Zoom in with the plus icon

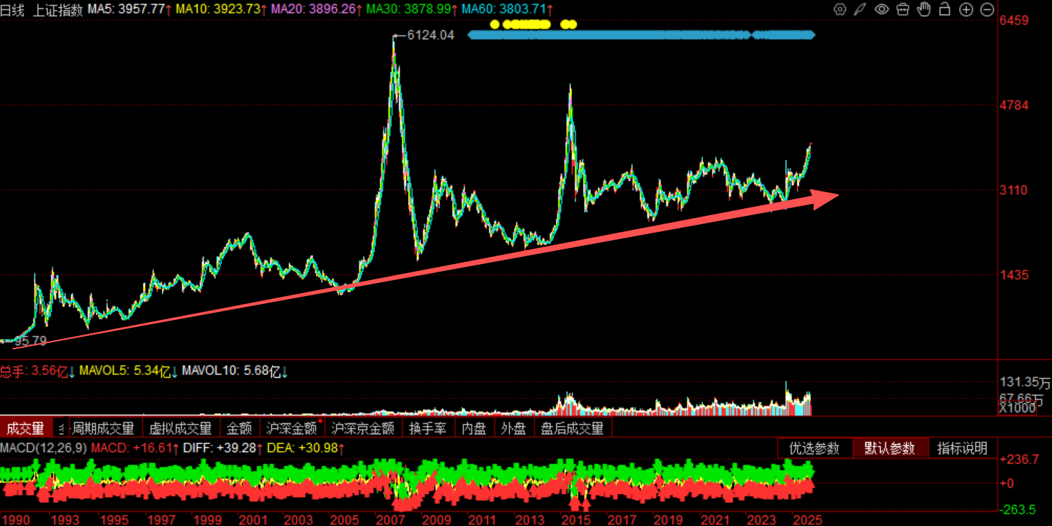click(x=966, y=9)
